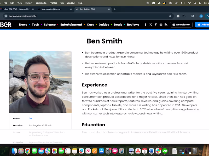Open BGR's Facebook page icon

[146, 25]
